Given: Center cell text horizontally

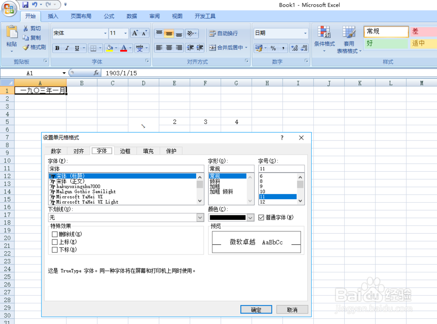Looking at the screenshot, I should point(169,47).
